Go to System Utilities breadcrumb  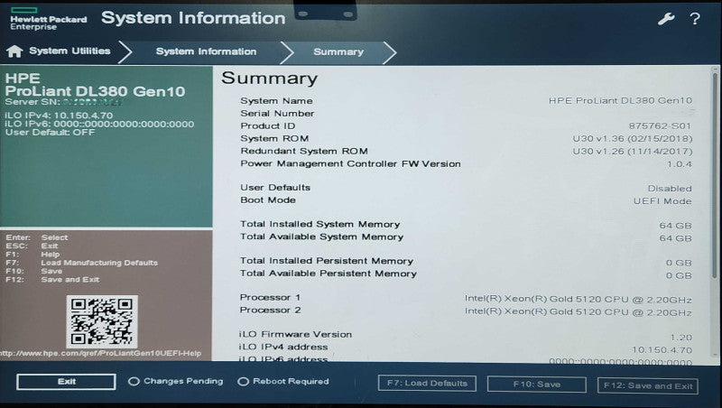coord(69,51)
